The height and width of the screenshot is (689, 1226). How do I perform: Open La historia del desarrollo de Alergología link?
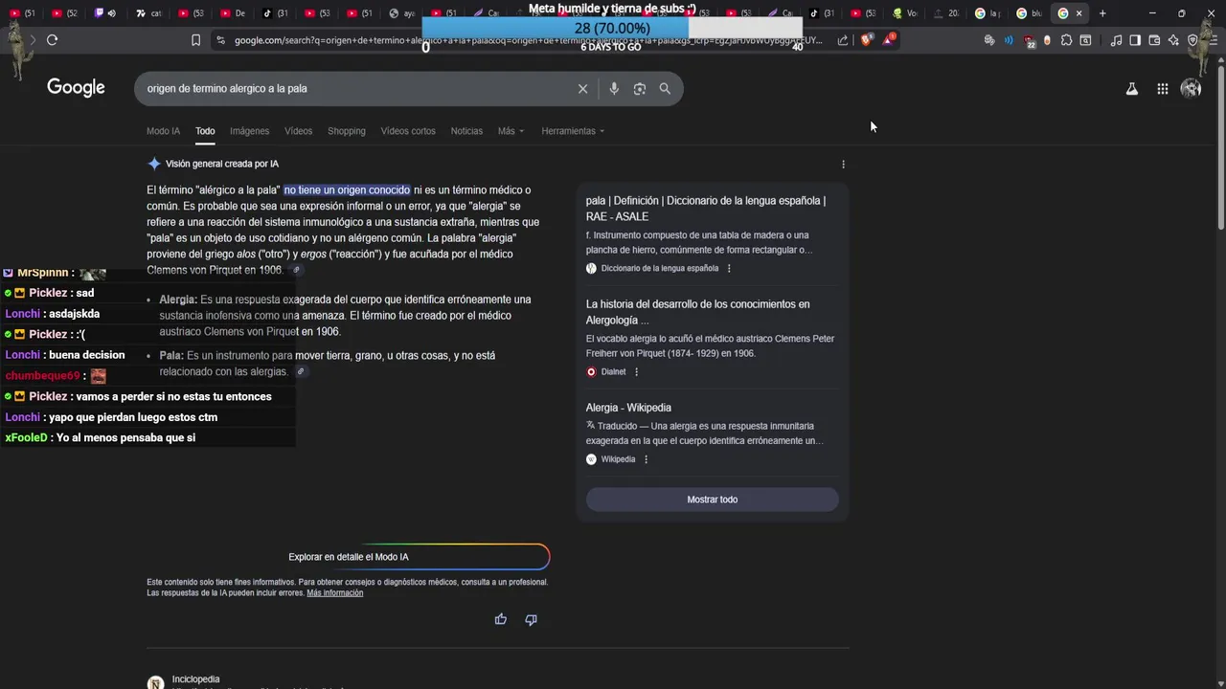coord(697,312)
